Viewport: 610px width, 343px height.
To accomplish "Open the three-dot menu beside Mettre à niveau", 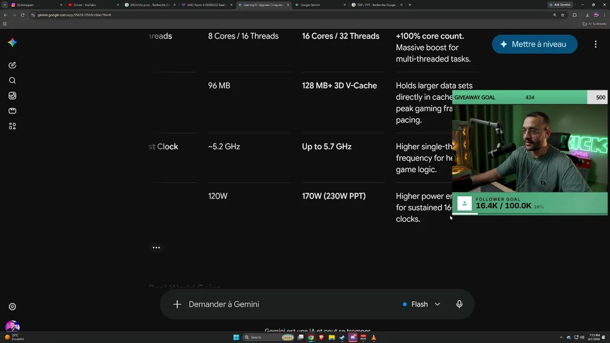I will [x=596, y=44].
